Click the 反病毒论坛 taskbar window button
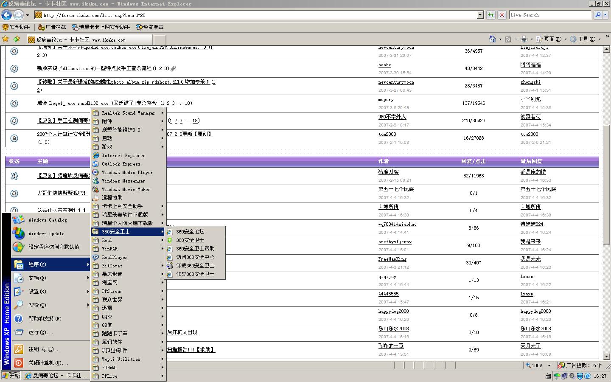 click(56, 376)
